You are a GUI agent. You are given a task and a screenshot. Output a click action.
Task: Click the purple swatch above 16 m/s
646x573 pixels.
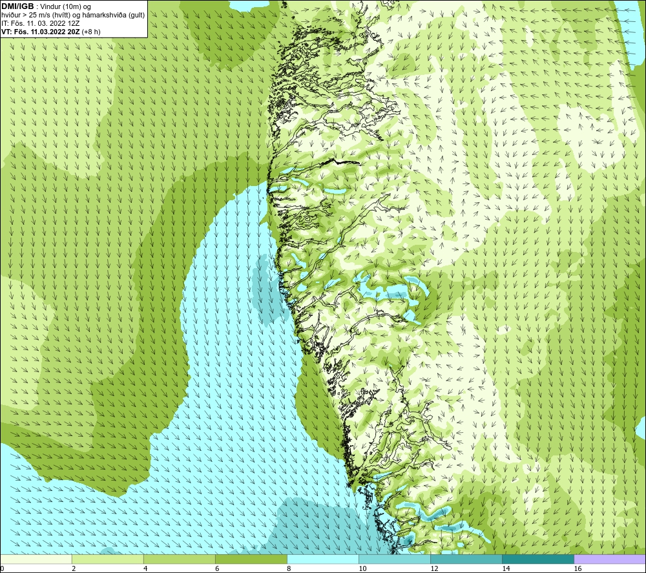coord(610,559)
